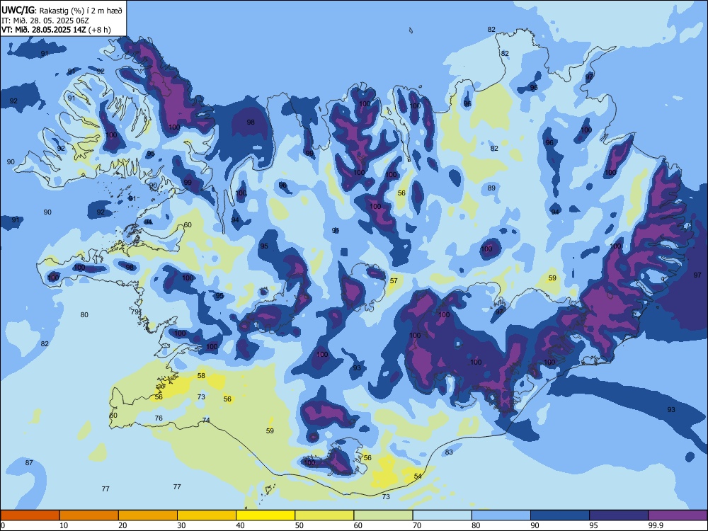Click the humidity value '79' on the map

tap(135, 312)
